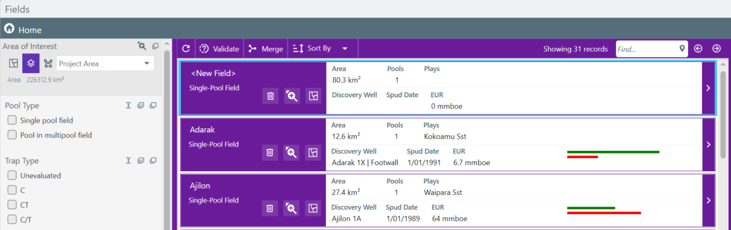Click the <New Field> title
Screen dimensions: 731x230
[213, 74]
